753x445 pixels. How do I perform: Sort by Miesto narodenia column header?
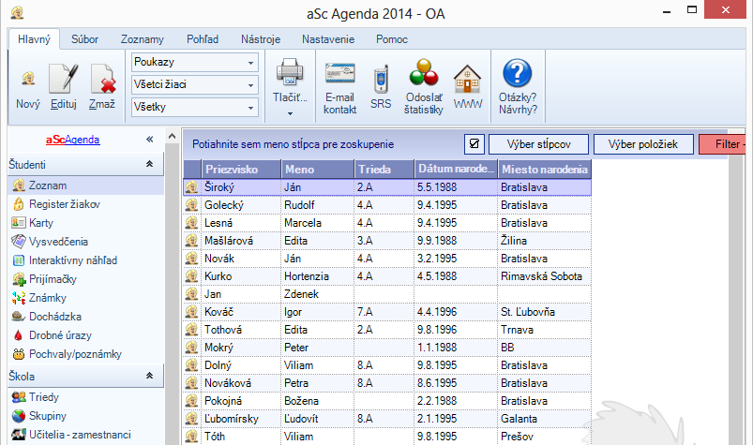[x=545, y=170]
